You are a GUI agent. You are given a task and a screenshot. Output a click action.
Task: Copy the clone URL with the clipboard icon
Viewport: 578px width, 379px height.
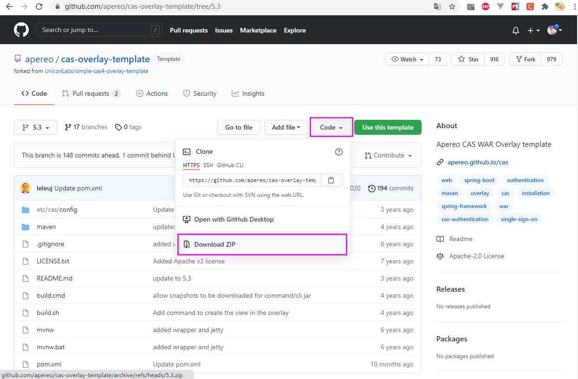click(331, 180)
